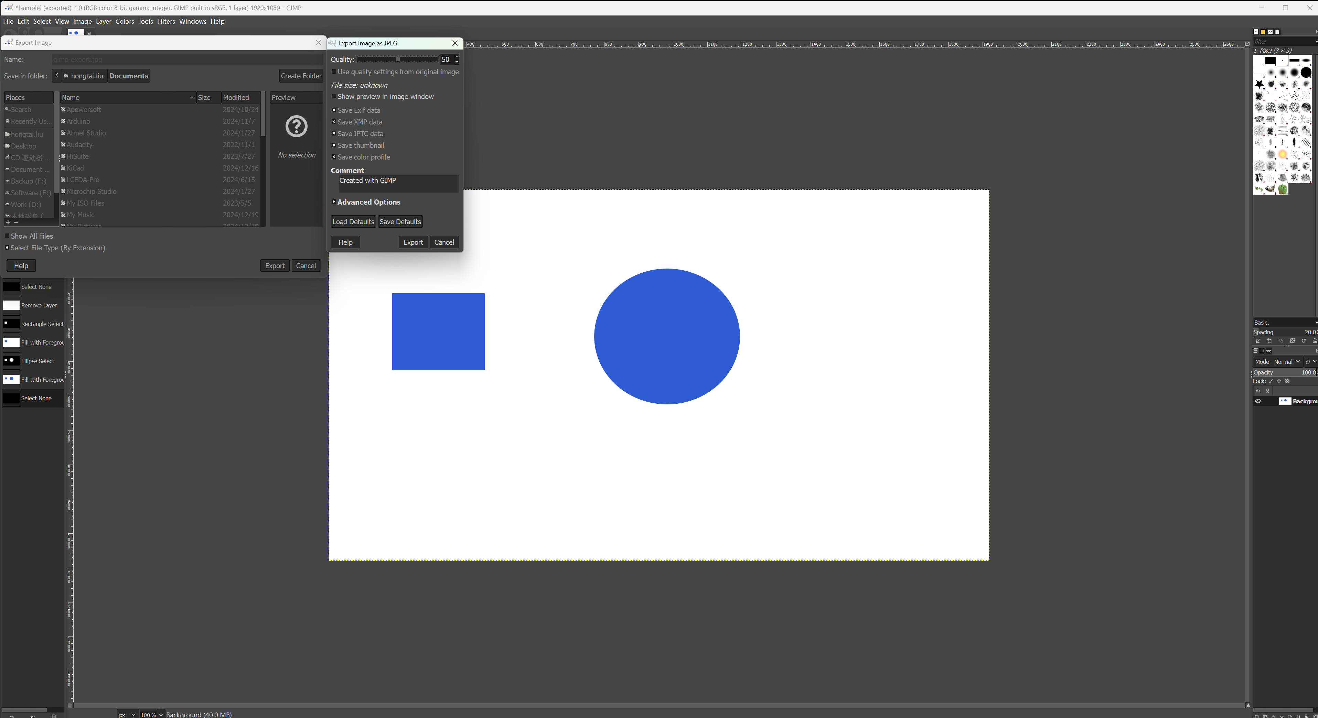Click the undo arrow in Undo History
1318x718 pixels.
click(12, 716)
